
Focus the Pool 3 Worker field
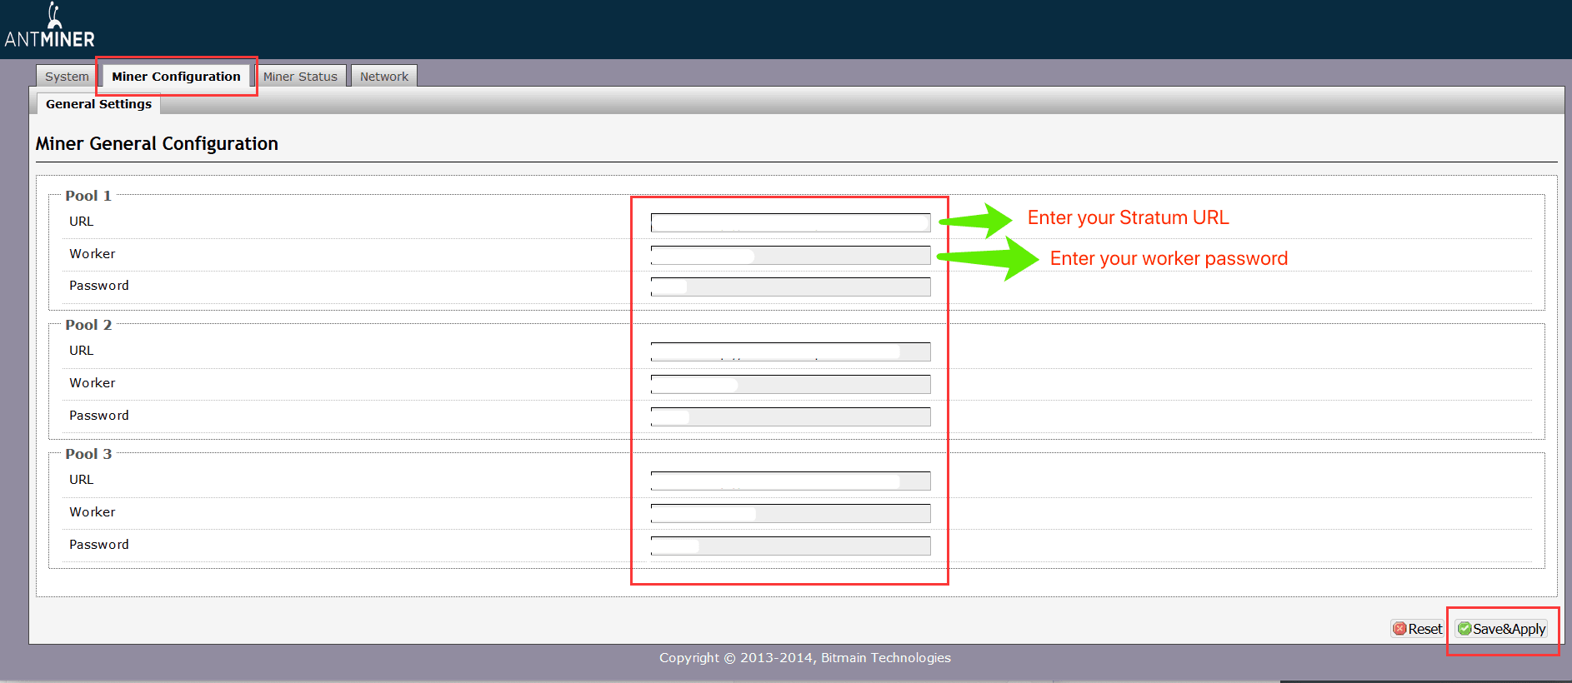(790, 513)
